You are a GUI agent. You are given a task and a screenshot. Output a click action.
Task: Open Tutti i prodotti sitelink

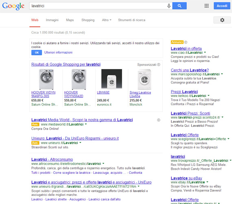[x=41, y=173]
